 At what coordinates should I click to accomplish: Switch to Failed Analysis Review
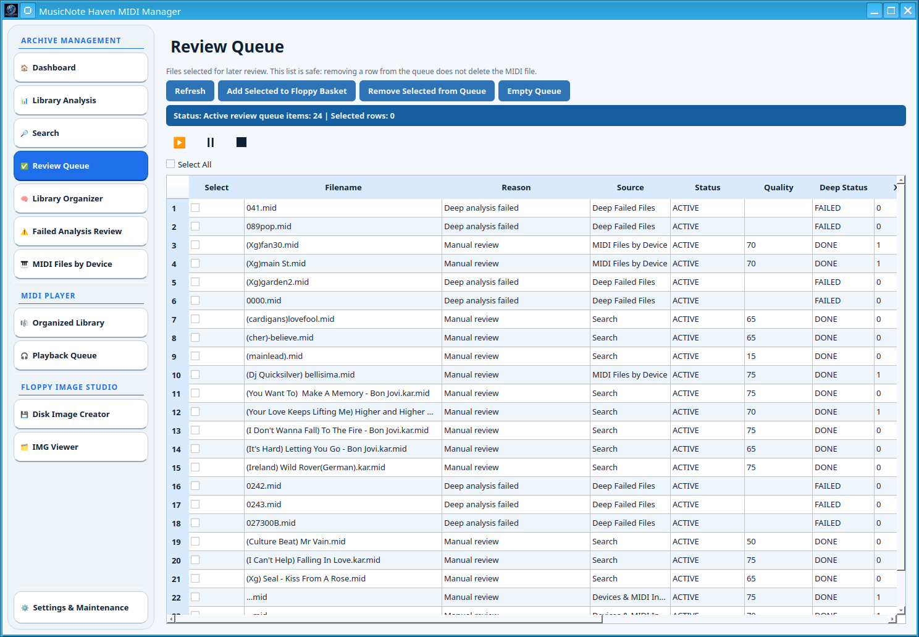tap(81, 231)
